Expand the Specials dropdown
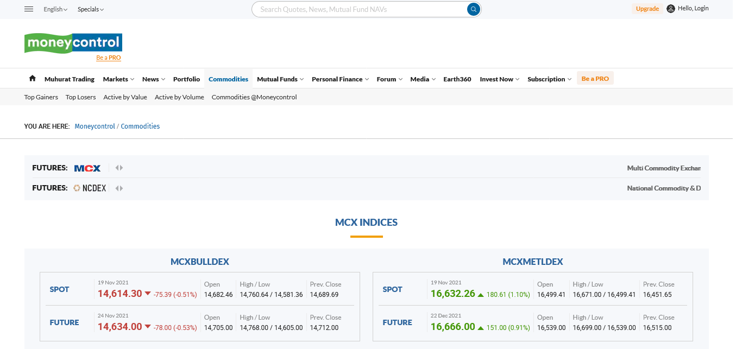 (x=90, y=9)
